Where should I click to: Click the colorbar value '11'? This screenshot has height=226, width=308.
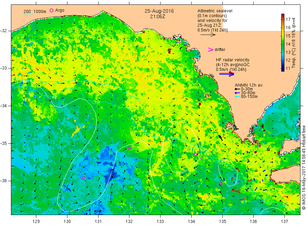click(x=288, y=68)
